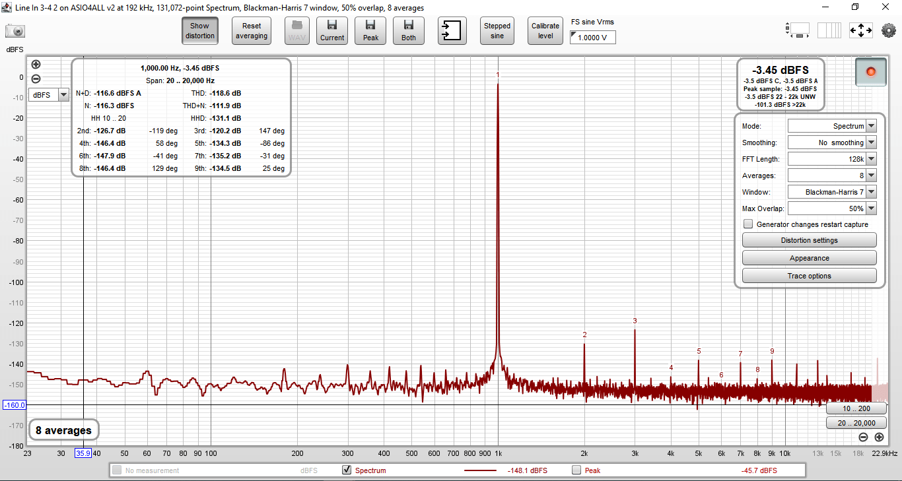This screenshot has width=902, height=481.
Task: Capture graph image with camera icon
Action: click(x=15, y=31)
